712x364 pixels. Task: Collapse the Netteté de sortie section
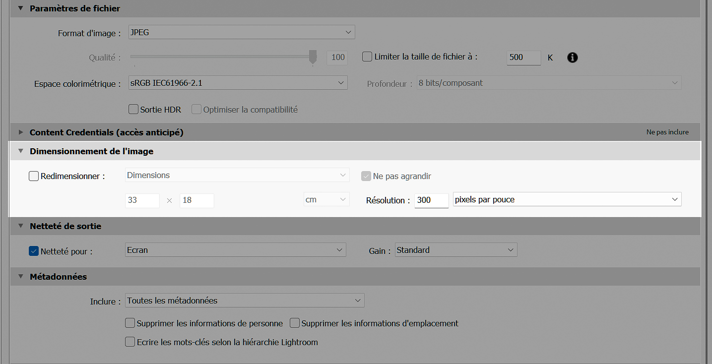(x=20, y=226)
